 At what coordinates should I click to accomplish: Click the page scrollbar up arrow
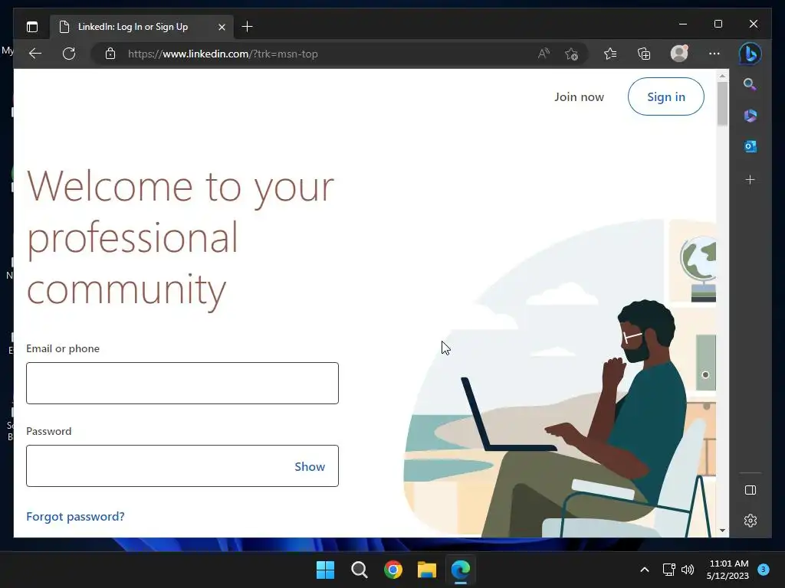pos(722,76)
